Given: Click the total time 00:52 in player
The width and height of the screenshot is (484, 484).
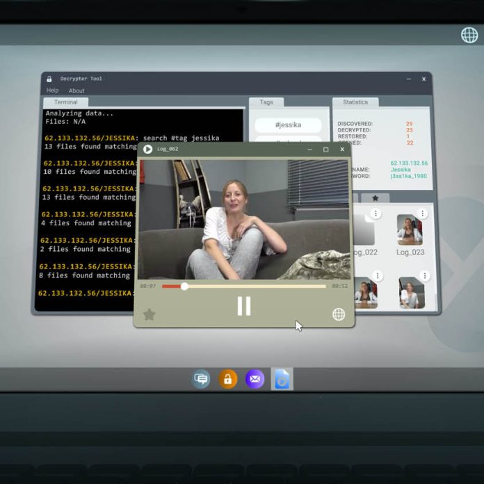Looking at the screenshot, I should tap(340, 286).
